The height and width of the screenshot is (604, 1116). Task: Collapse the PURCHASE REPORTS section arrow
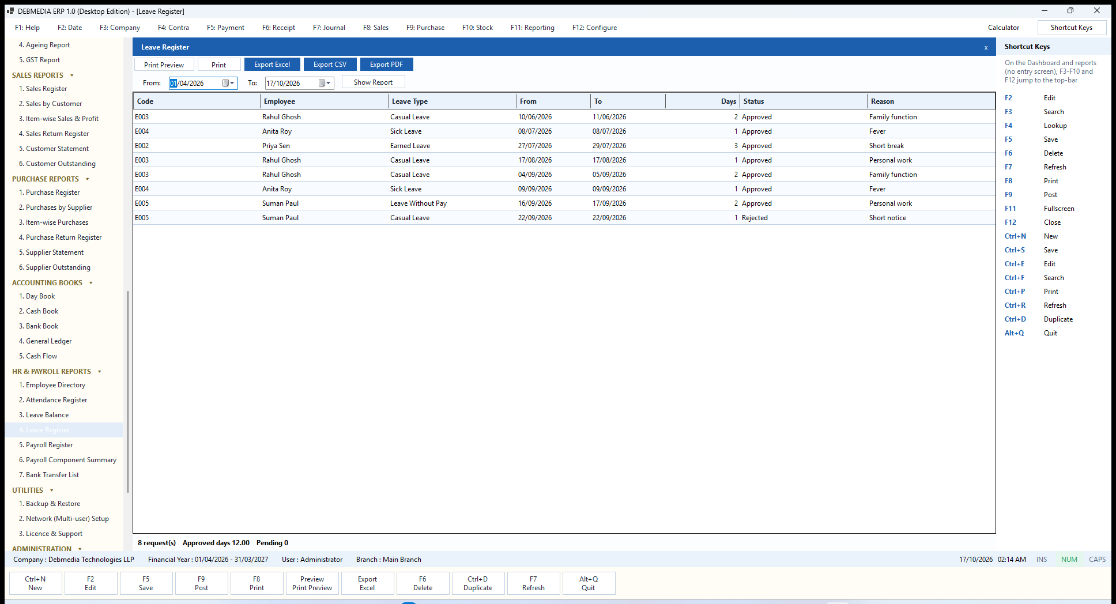(88, 179)
